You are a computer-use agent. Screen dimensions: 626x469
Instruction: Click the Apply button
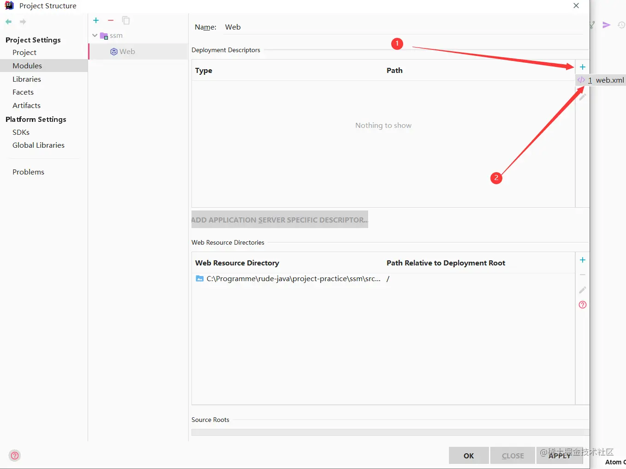(560, 456)
